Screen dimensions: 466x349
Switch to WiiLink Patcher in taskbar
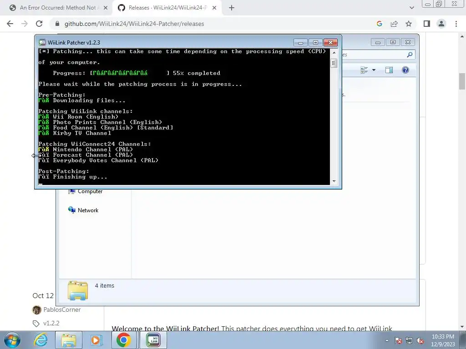coord(153,340)
